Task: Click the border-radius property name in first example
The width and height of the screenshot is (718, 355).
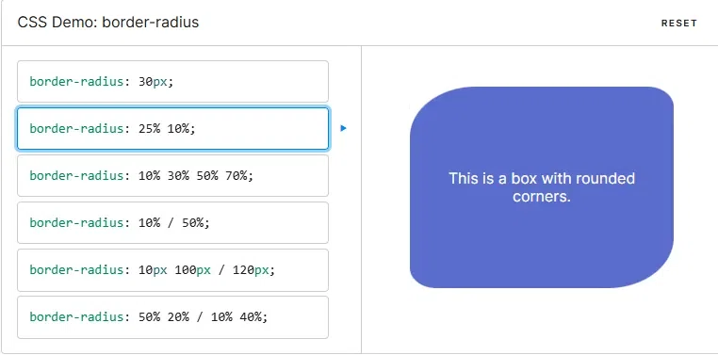Action: tap(76, 82)
